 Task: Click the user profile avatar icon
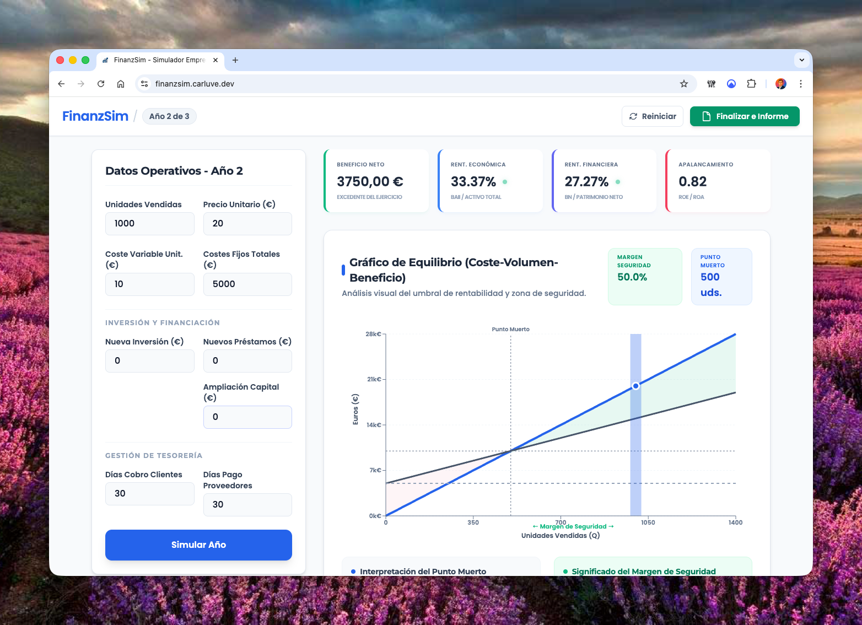pos(780,84)
